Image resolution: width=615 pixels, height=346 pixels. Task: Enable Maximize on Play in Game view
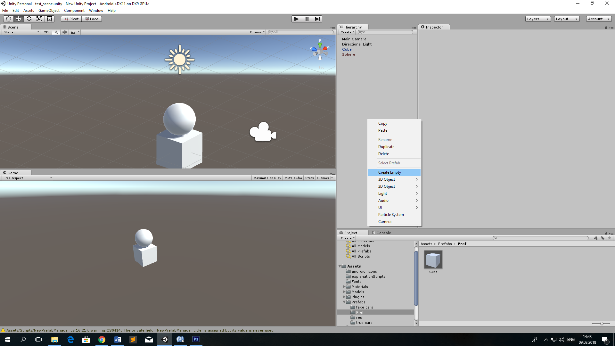click(x=267, y=178)
